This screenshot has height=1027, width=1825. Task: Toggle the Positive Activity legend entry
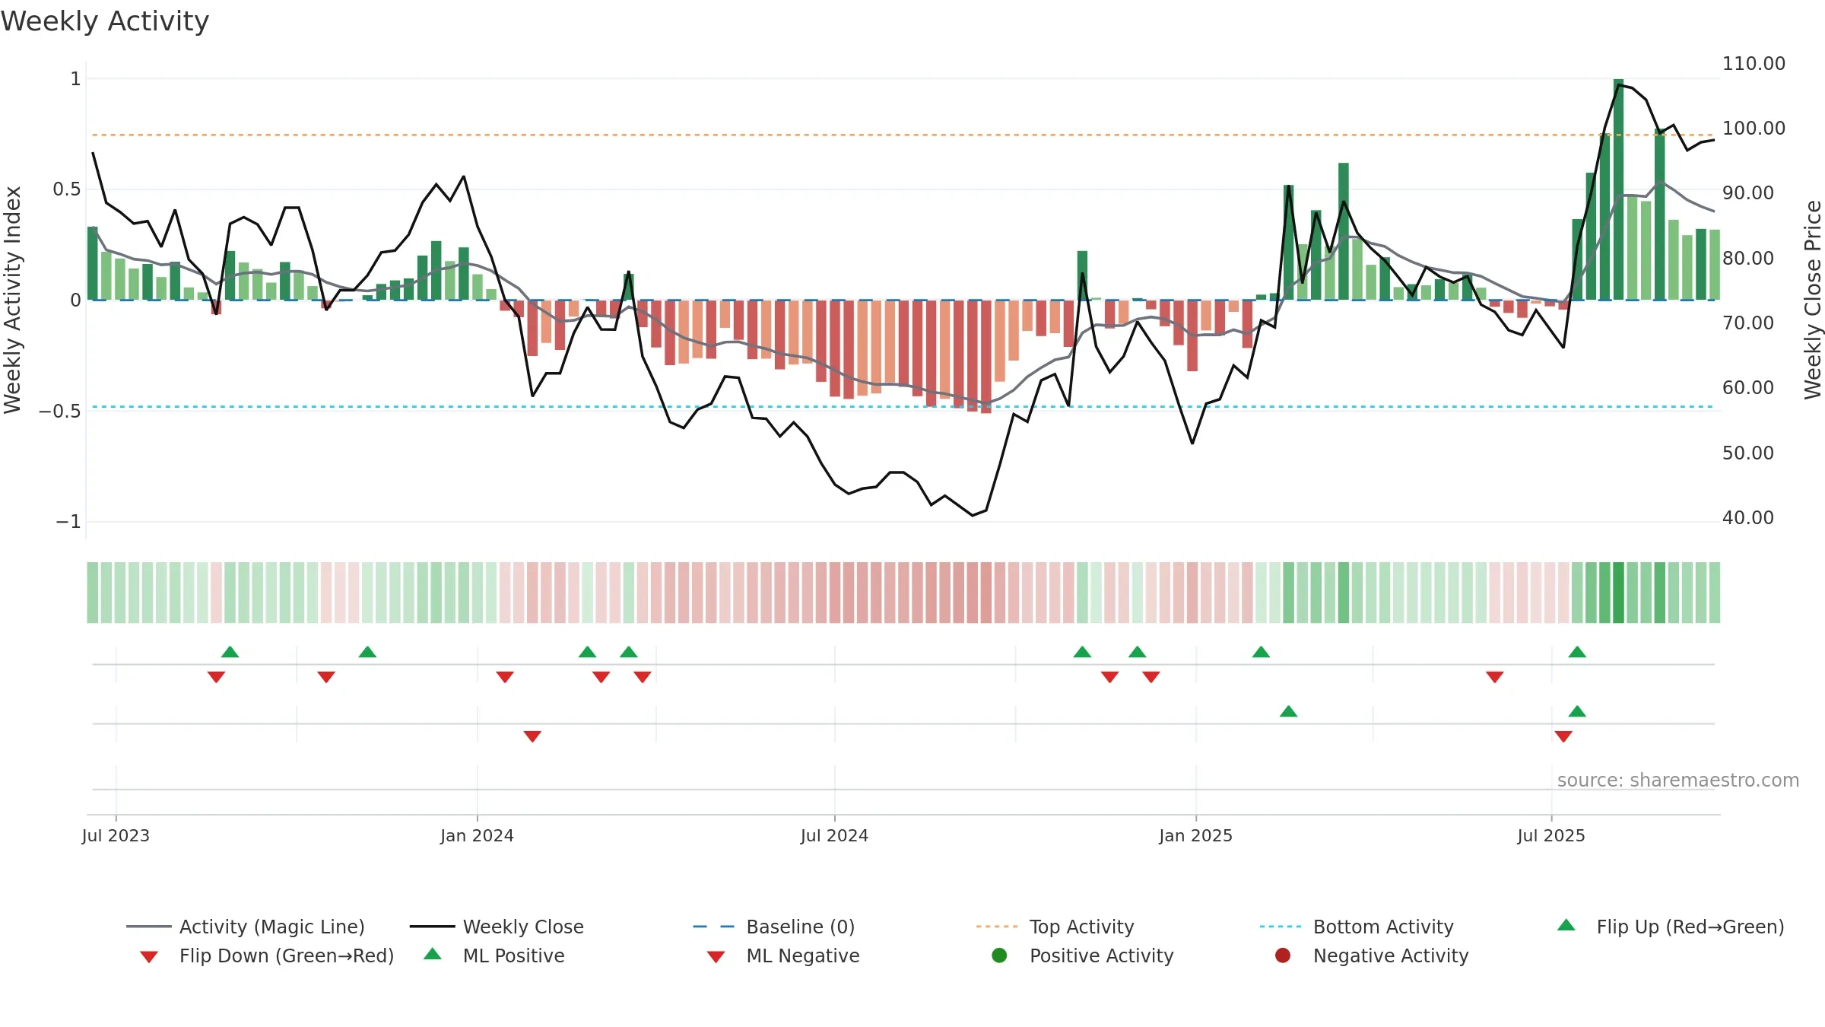[x=1083, y=955]
